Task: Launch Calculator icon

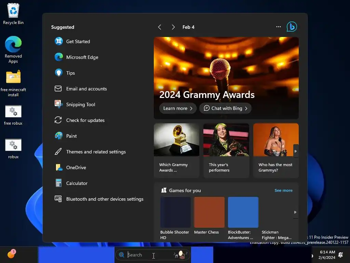Action: click(58, 183)
